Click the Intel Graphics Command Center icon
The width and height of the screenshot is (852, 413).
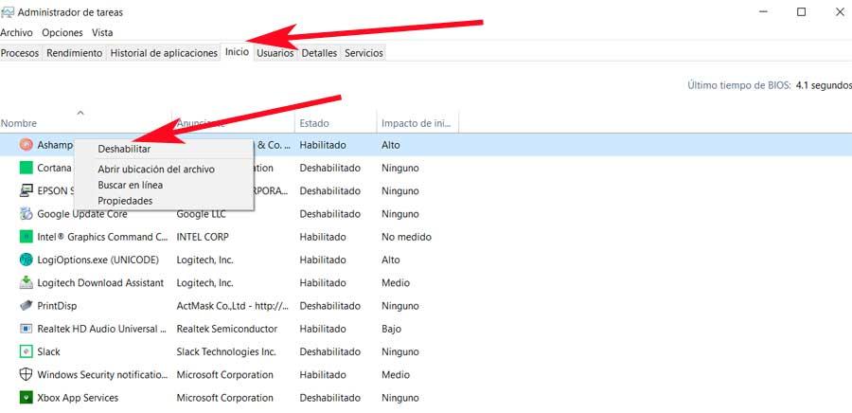tap(26, 237)
